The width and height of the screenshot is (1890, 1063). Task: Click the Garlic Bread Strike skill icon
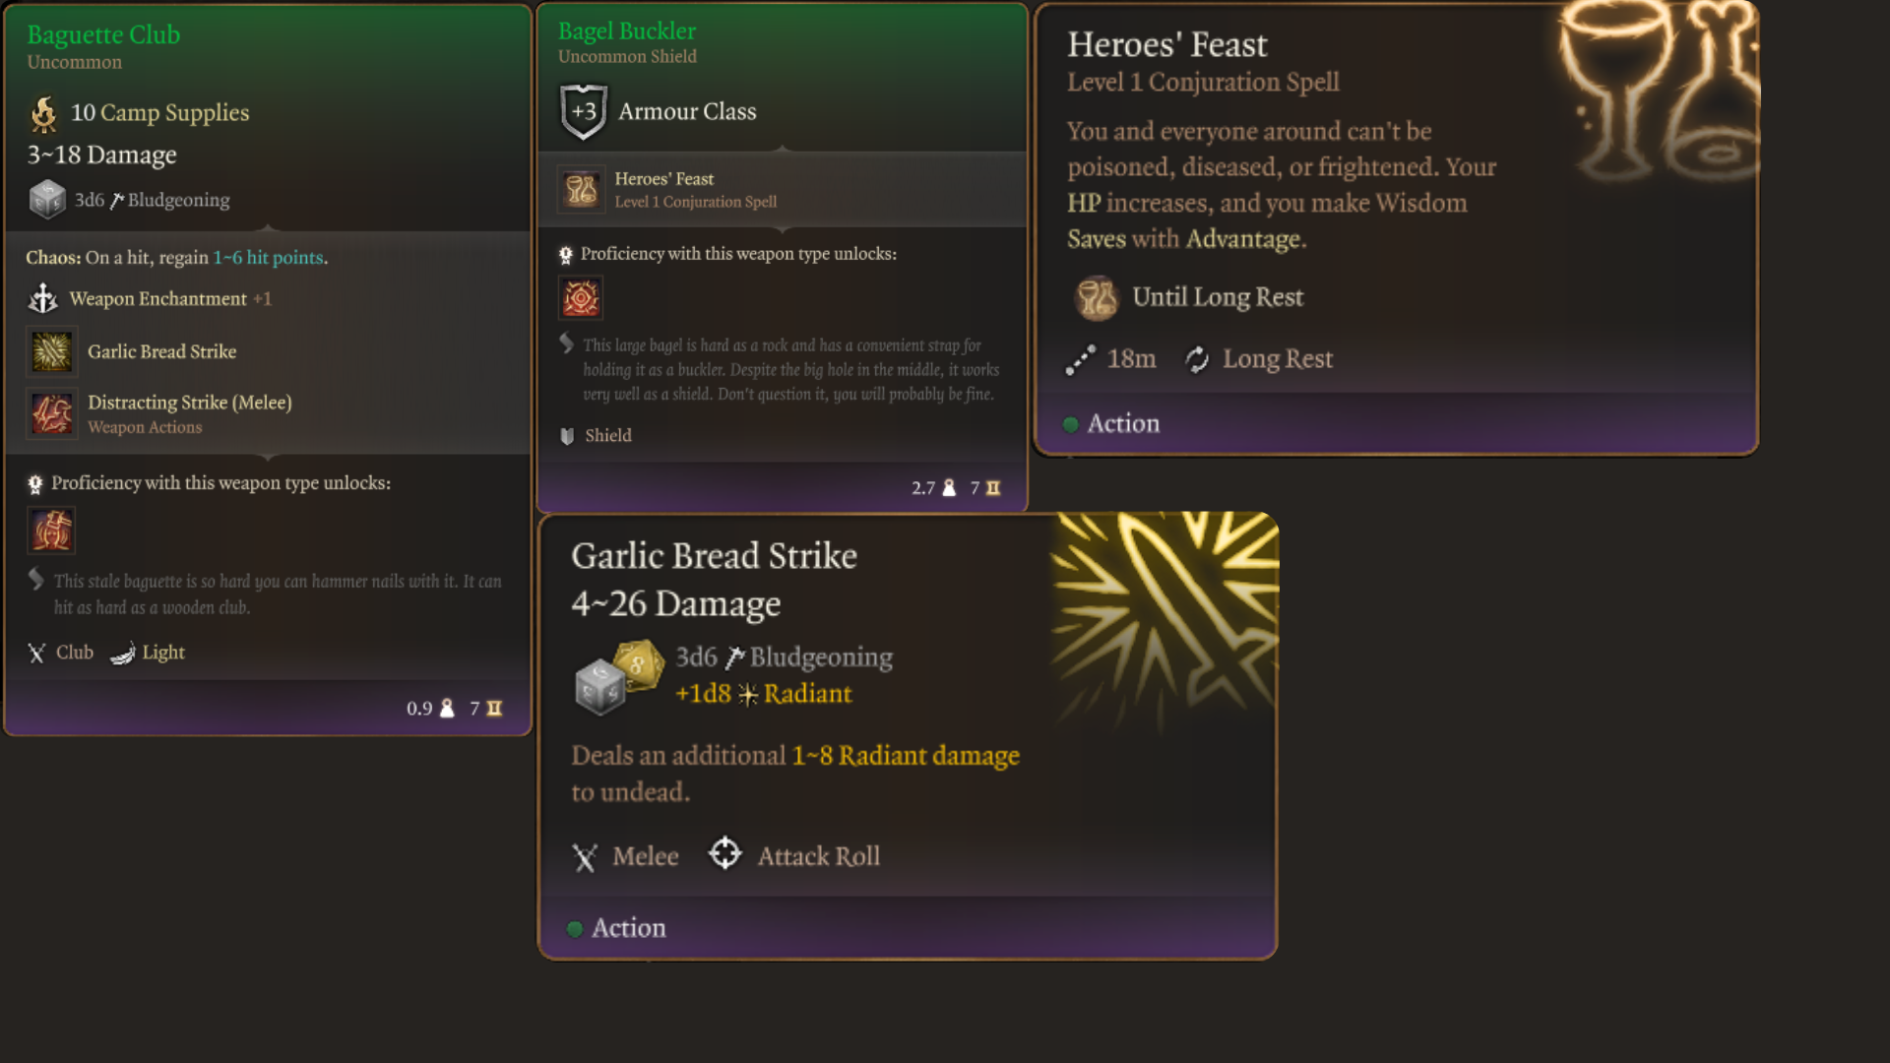[x=51, y=351]
